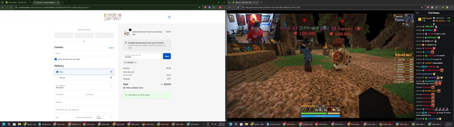Reload the Kick video page

tap(238, 7)
